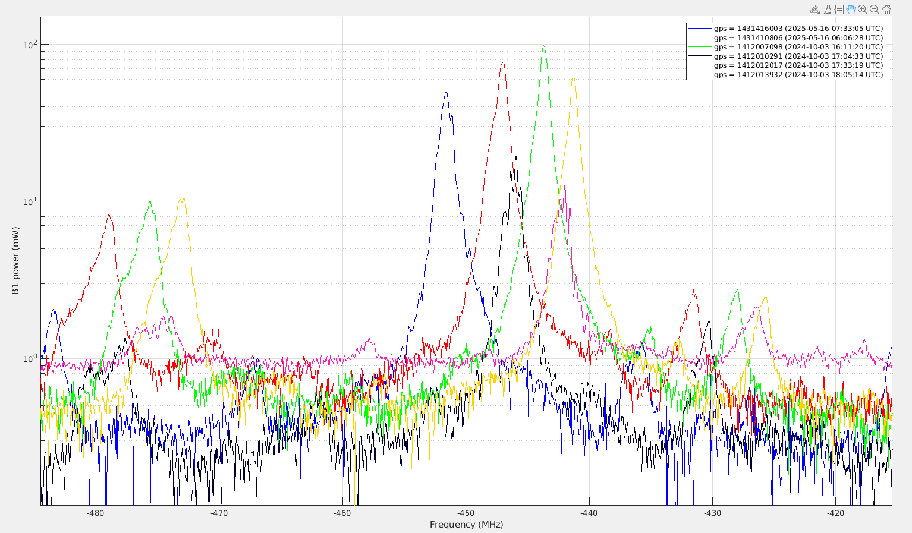The height and width of the screenshot is (533, 912).
Task: Click the -440 x-axis tick label
Action: coord(589,513)
